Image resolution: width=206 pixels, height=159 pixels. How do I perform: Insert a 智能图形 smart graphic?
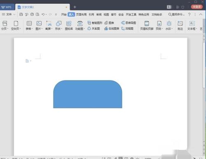tap(95, 23)
